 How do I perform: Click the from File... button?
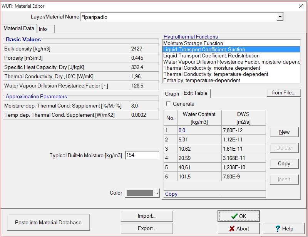(284, 92)
